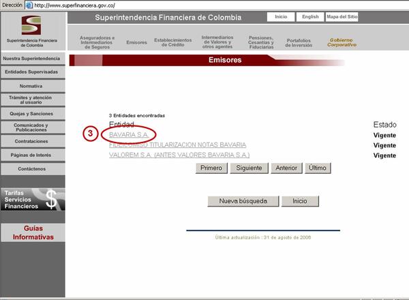Screen dimensions: 409x300
Task: Jump to last page with Último
Action: [317, 168]
